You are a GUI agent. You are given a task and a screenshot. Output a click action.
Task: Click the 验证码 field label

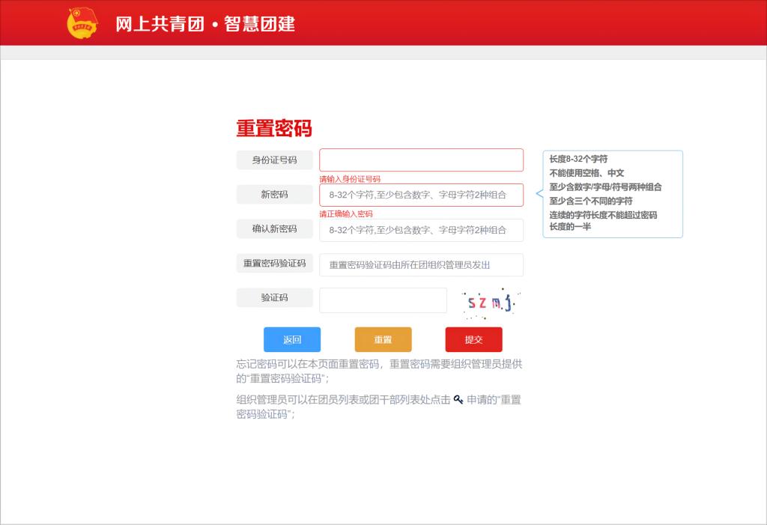pyautogui.click(x=274, y=298)
